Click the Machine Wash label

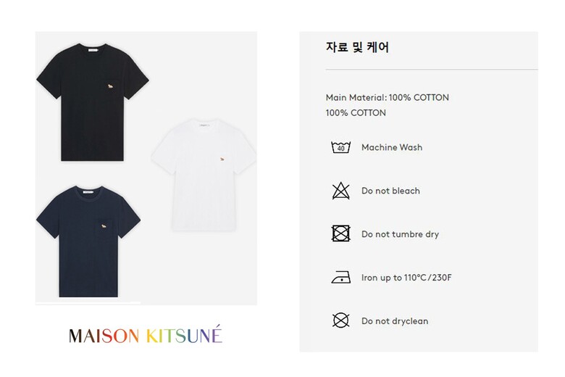(392, 147)
